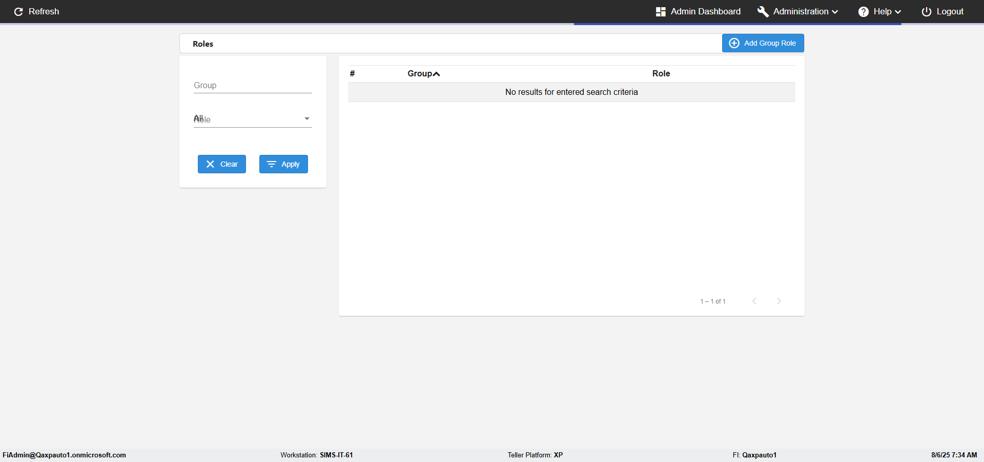The image size is (984, 462).
Task: Open the Administration menu label
Action: tap(801, 11)
